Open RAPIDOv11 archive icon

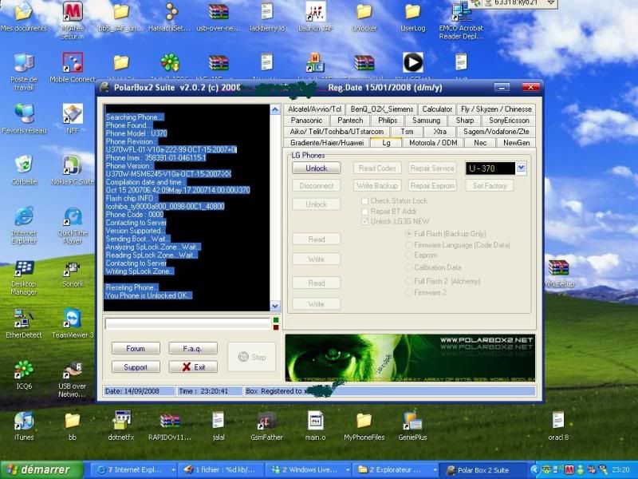point(170,426)
